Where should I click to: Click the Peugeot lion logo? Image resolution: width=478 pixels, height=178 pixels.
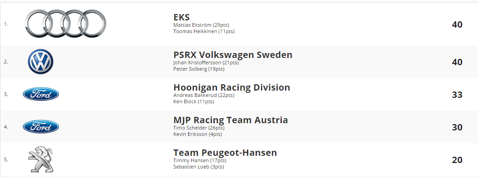[x=40, y=159]
